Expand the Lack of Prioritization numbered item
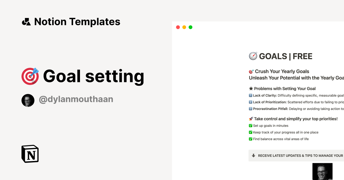 pos(250,102)
